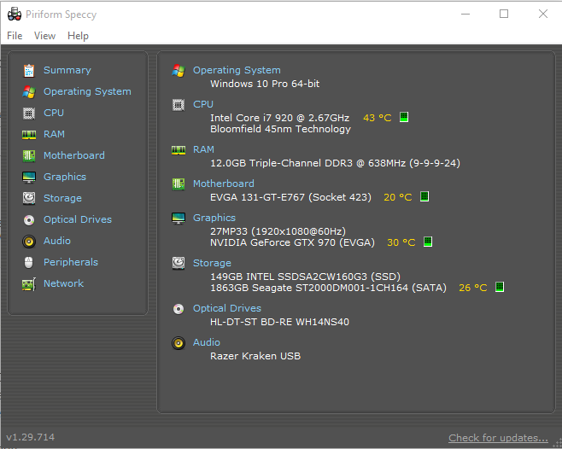Click the CPU heading link in main panel
Image resolution: width=562 pixels, height=449 pixels.
pos(203,104)
